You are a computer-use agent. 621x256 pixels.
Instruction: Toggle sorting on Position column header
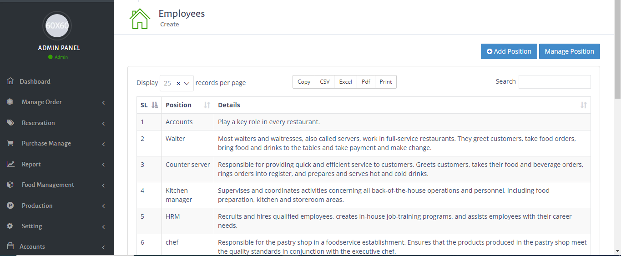pyautogui.click(x=188, y=105)
